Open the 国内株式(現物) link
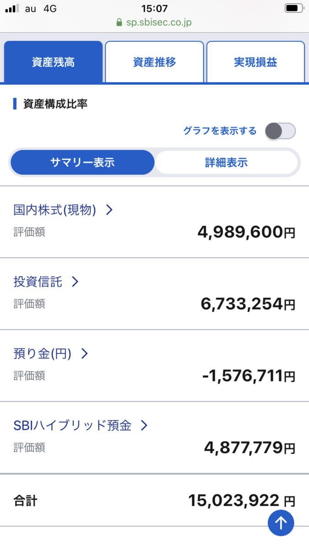This screenshot has width=309, height=551. point(55,210)
